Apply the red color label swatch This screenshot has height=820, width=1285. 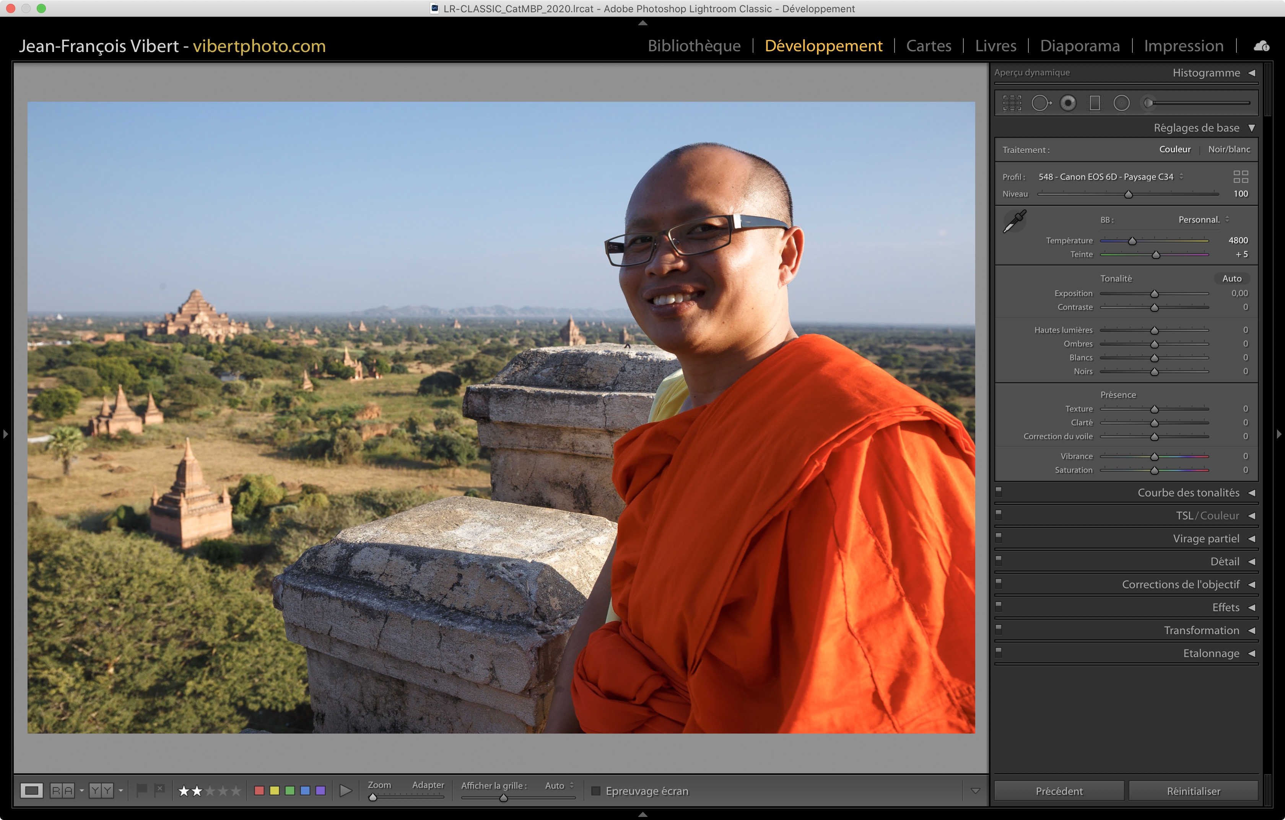coord(259,791)
